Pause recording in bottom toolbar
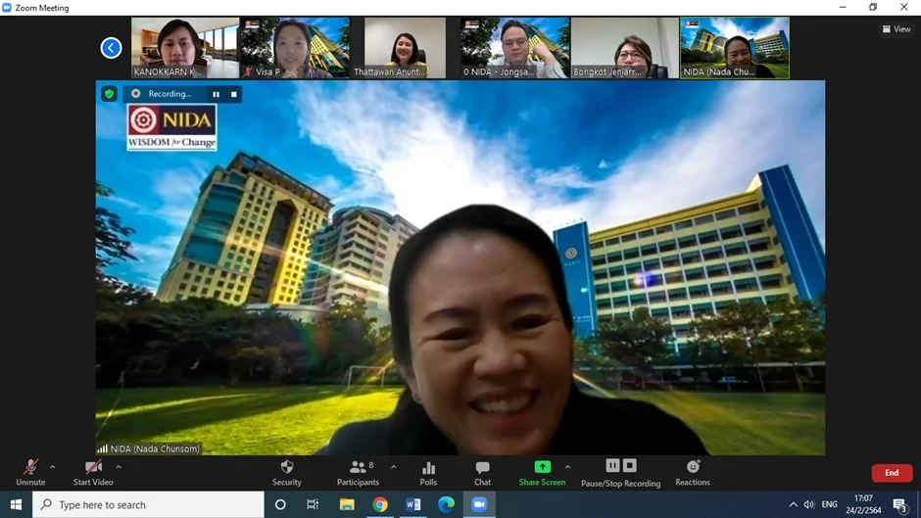This screenshot has width=921, height=518. coord(612,466)
